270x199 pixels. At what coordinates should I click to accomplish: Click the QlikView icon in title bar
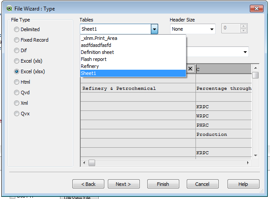(7, 8)
